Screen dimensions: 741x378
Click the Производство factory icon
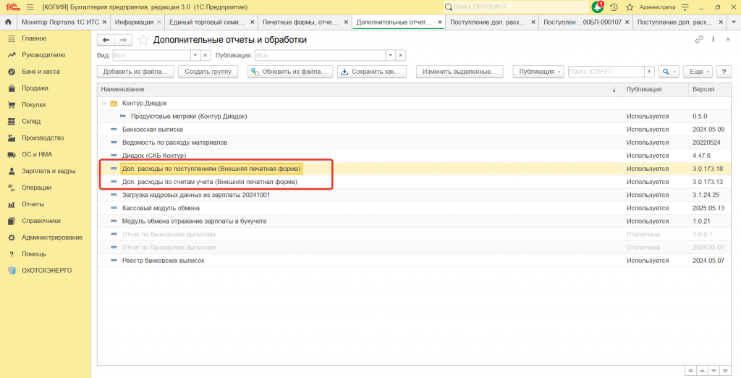pos(12,138)
